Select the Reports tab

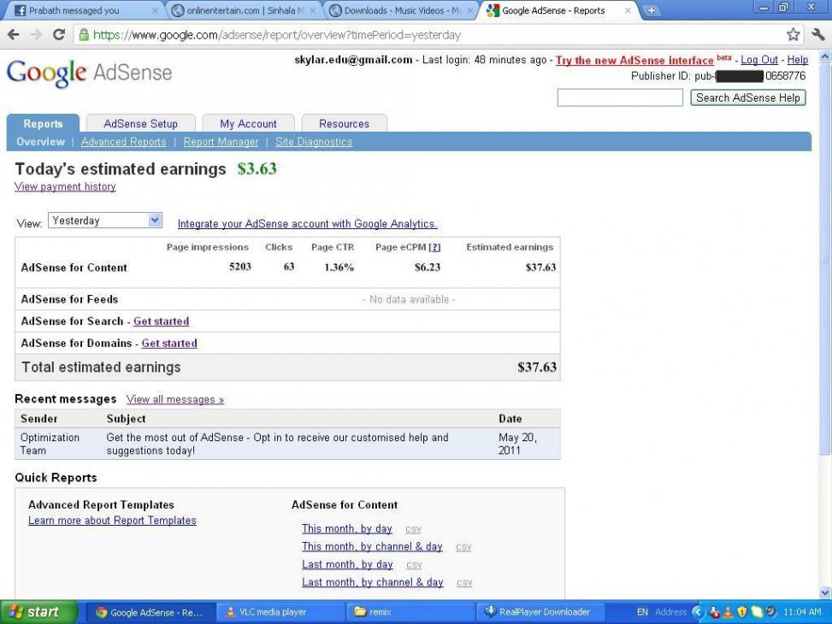43,124
